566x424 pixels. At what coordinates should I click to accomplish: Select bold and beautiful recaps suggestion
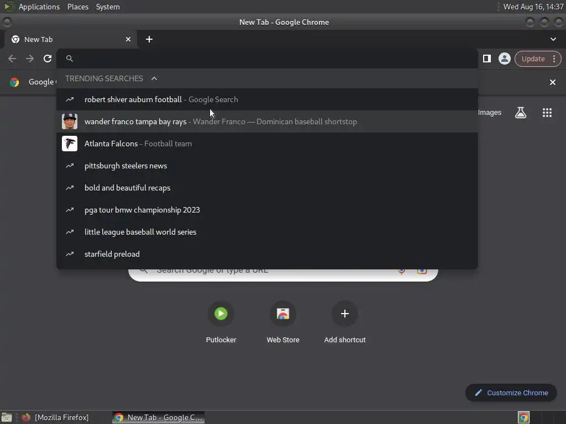point(267,188)
